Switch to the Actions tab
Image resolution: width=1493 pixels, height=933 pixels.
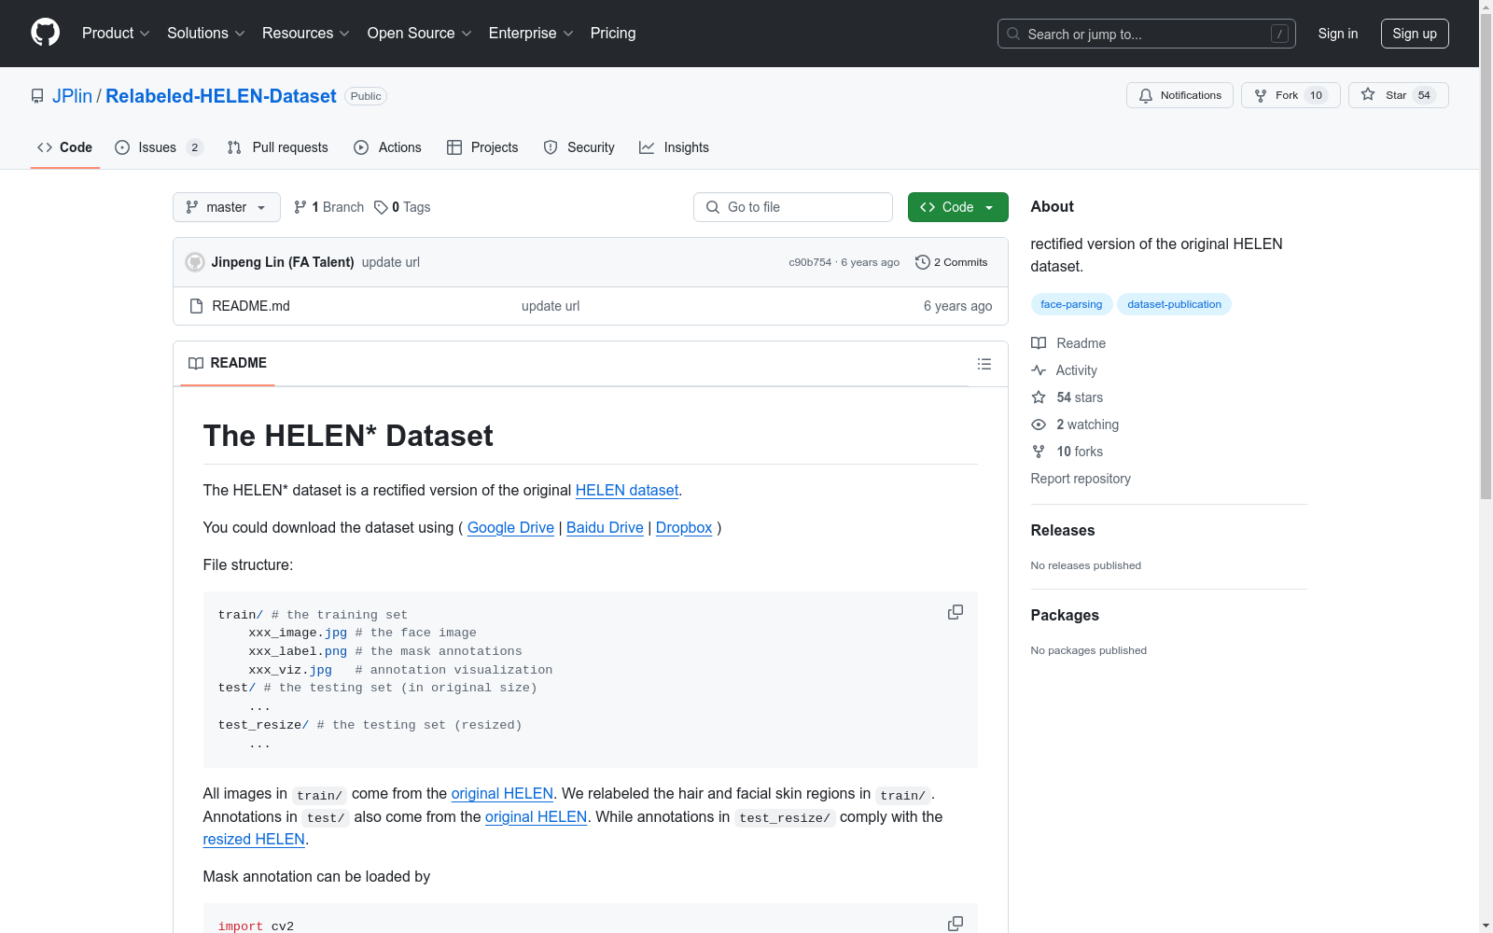pos(388,147)
